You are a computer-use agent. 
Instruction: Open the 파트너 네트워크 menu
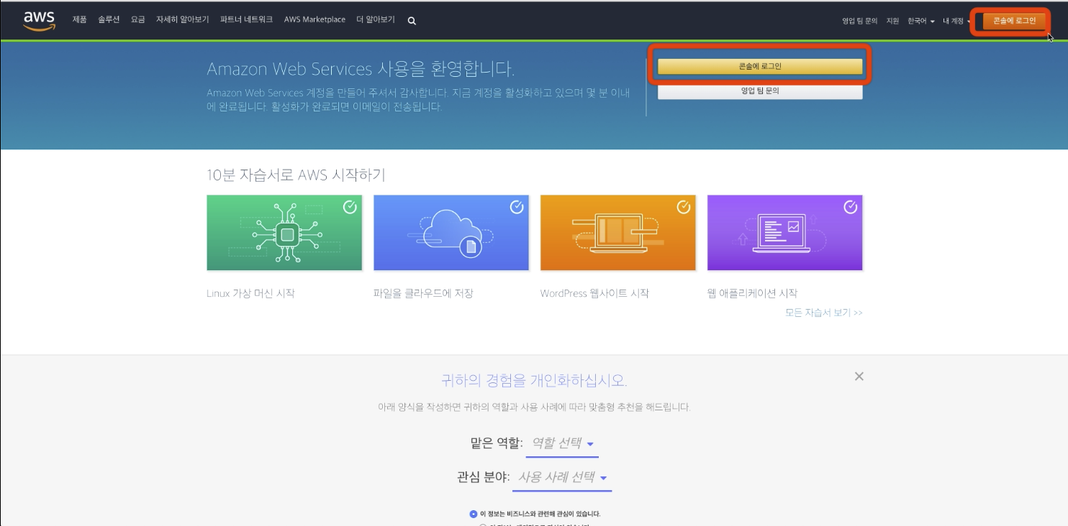(247, 19)
